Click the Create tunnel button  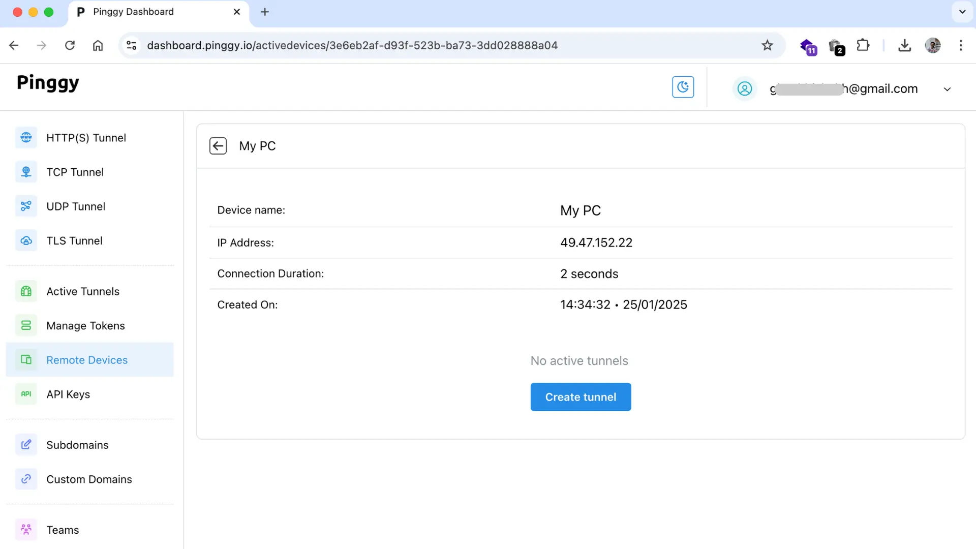click(581, 397)
